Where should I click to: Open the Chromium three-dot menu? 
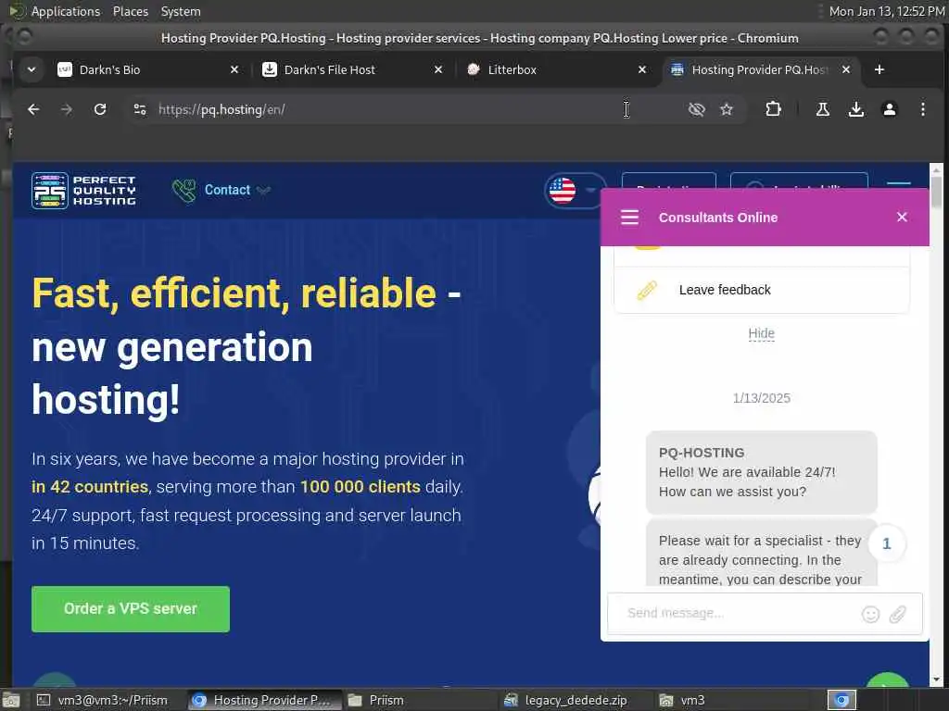click(x=922, y=109)
